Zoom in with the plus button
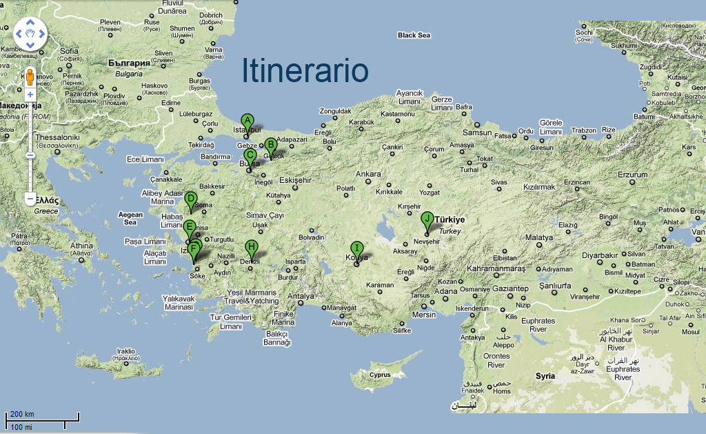This screenshot has height=434, width=706. point(30,95)
